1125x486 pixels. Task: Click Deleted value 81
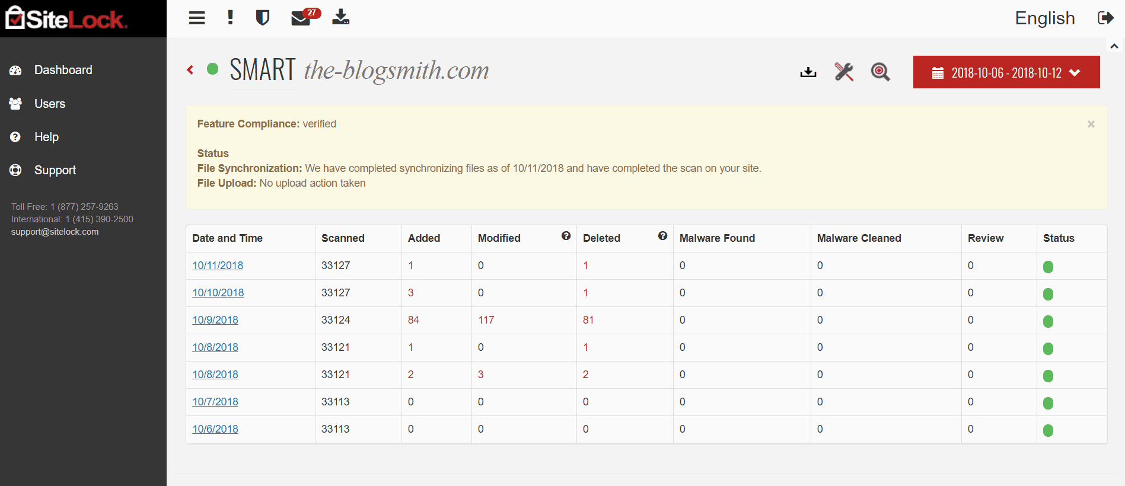[588, 320]
